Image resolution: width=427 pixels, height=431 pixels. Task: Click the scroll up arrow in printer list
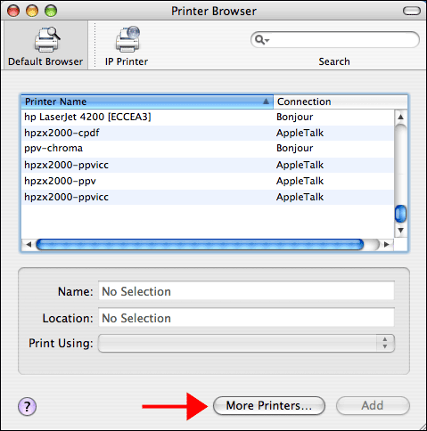(400, 117)
